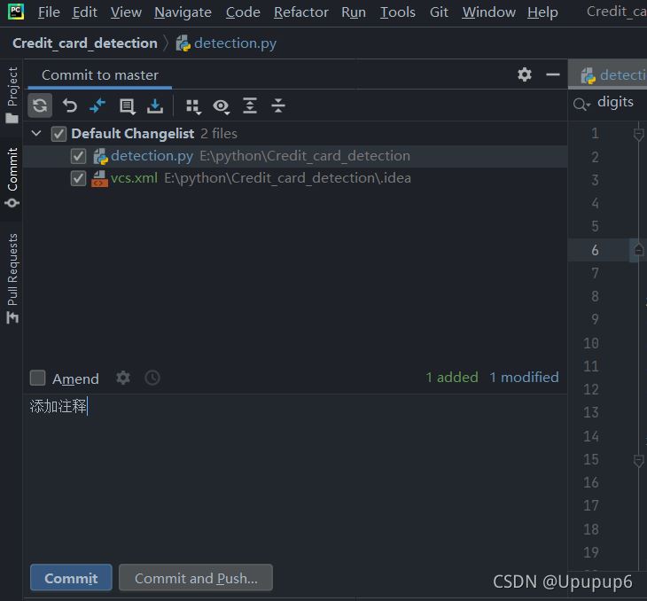Image resolution: width=647 pixels, height=601 pixels.
Task: Open the commit message history clock
Action: click(x=152, y=378)
